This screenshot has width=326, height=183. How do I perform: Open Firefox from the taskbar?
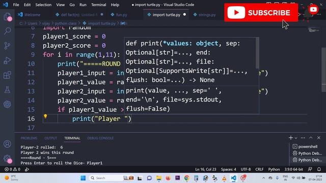pos(168,178)
